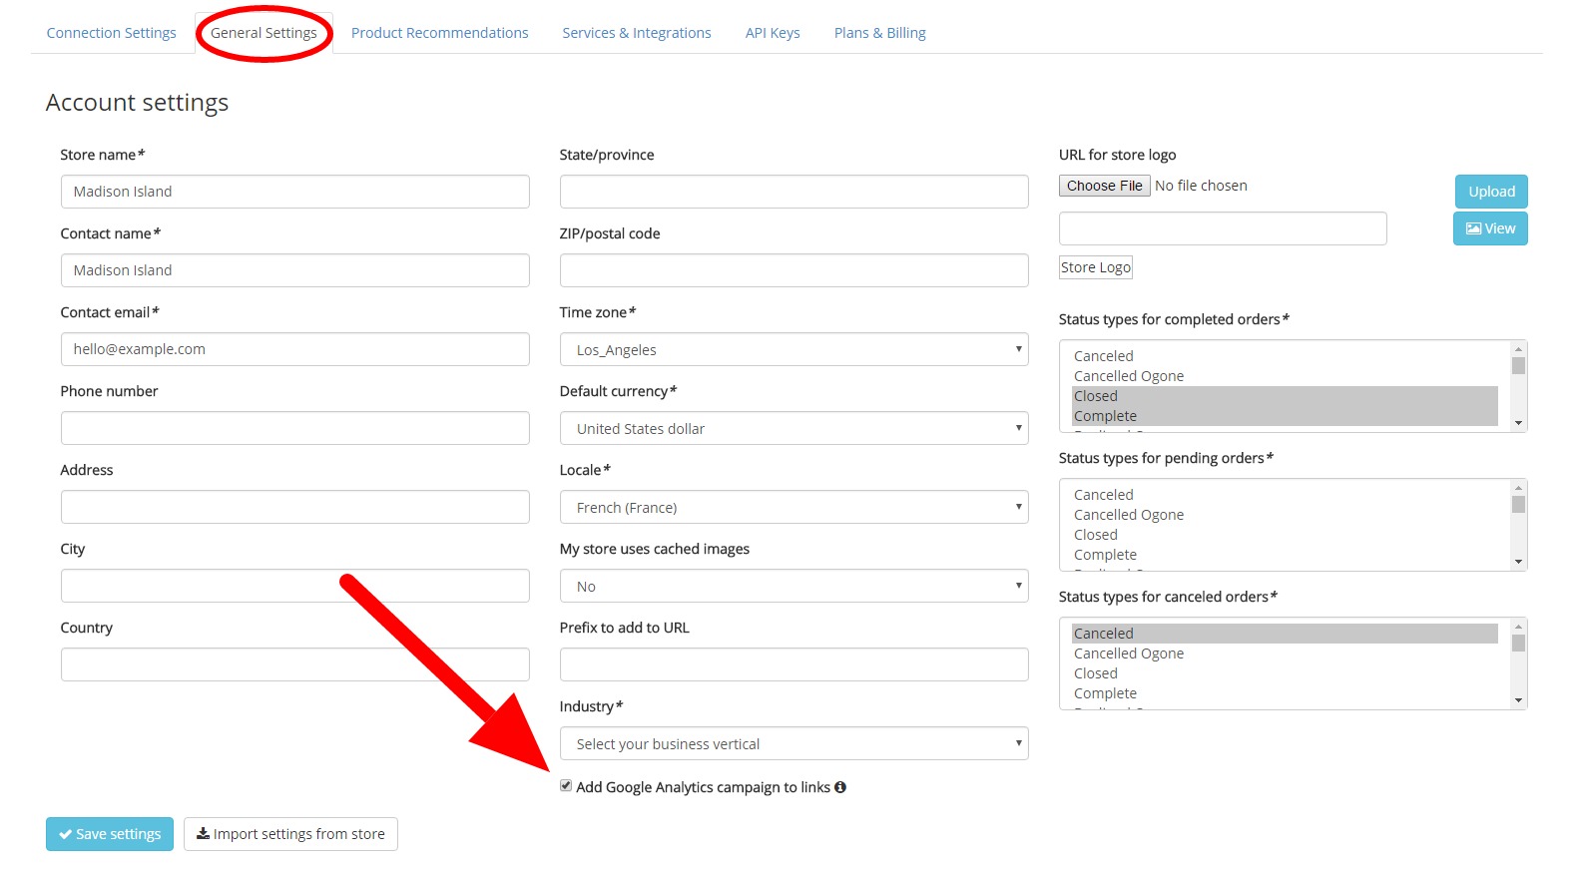Screen dimensions: 1577x871
Task: Click the Country input field
Action: coord(294,664)
